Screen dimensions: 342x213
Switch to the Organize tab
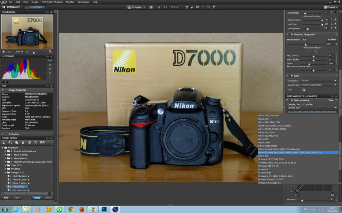click(12, 7)
